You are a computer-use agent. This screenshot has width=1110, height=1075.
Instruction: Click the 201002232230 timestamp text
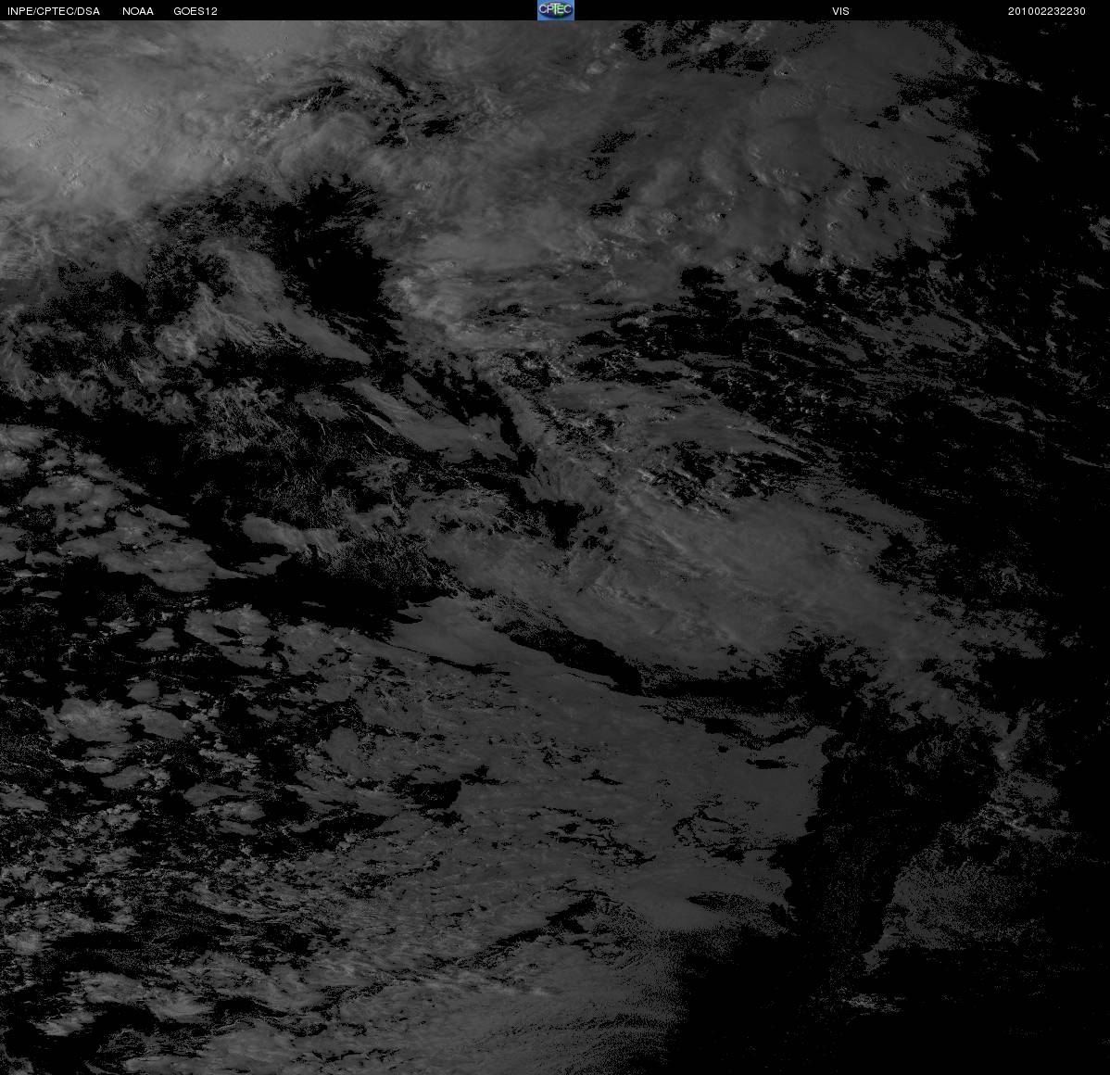[x=1047, y=11]
